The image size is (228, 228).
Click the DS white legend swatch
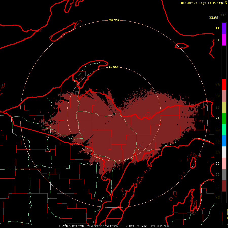224,152
